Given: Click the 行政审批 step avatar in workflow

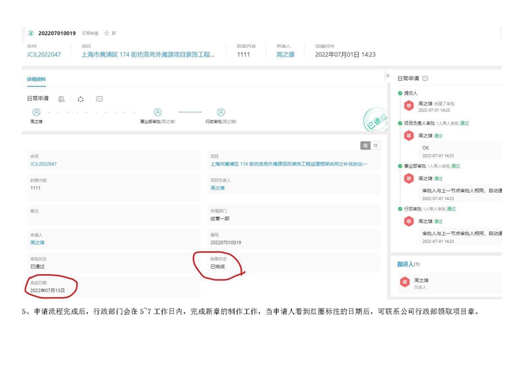Looking at the screenshot, I should [220, 113].
